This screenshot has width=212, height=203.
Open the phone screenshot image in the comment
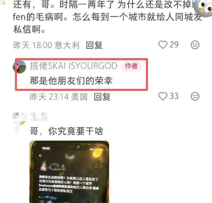pos(69,172)
